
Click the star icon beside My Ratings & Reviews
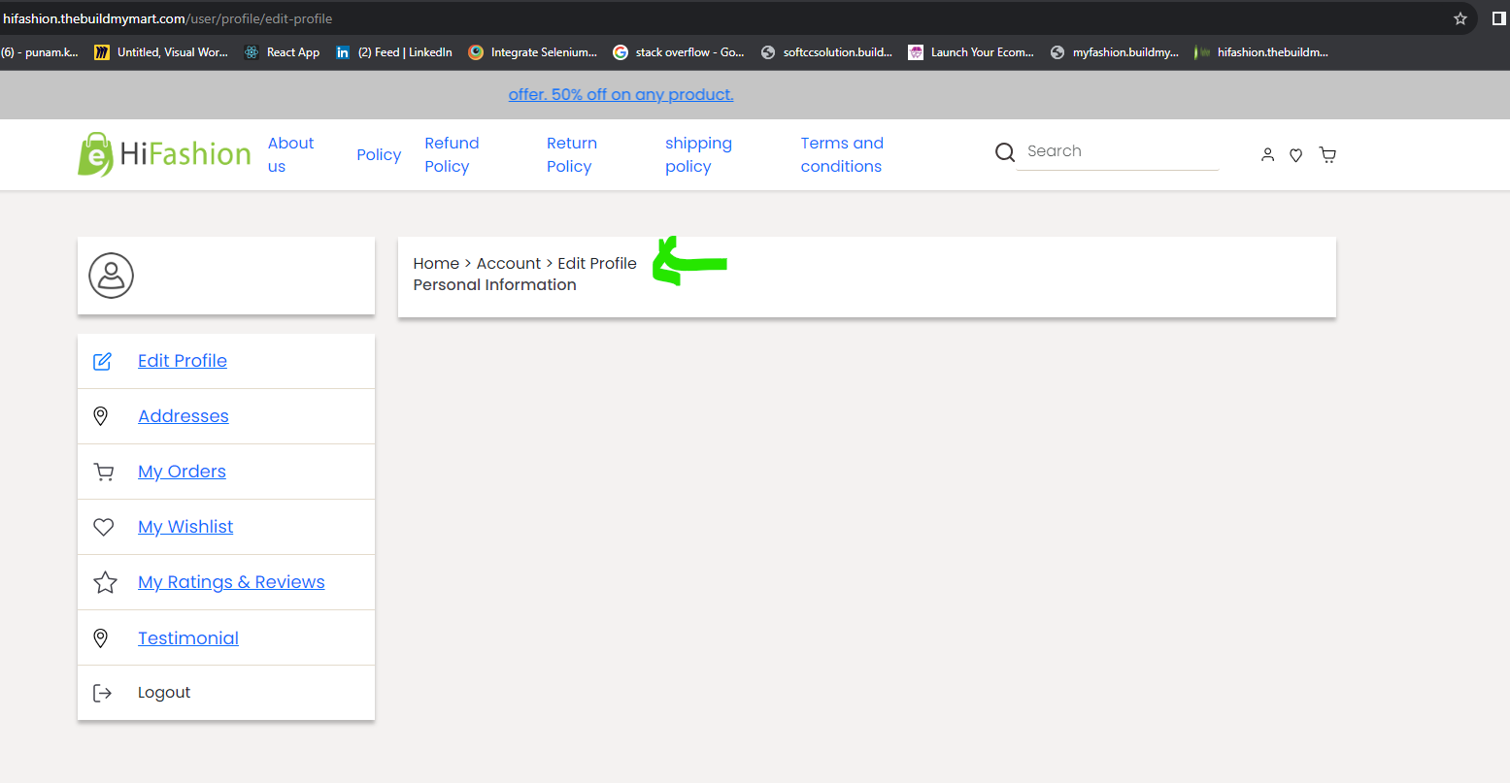tap(105, 582)
